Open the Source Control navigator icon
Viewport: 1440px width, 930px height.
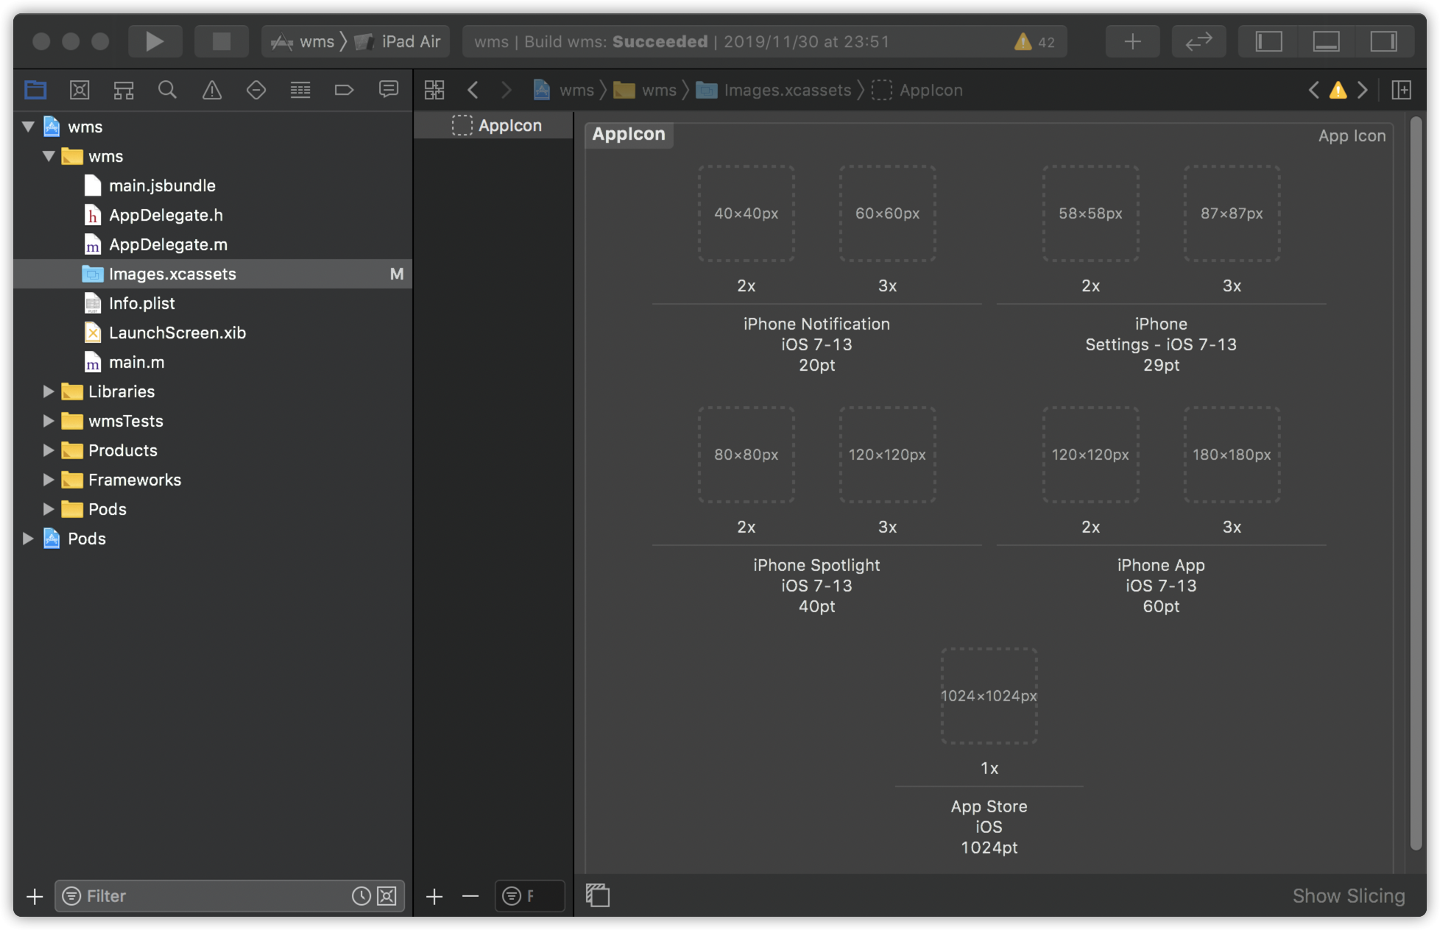[x=80, y=90]
